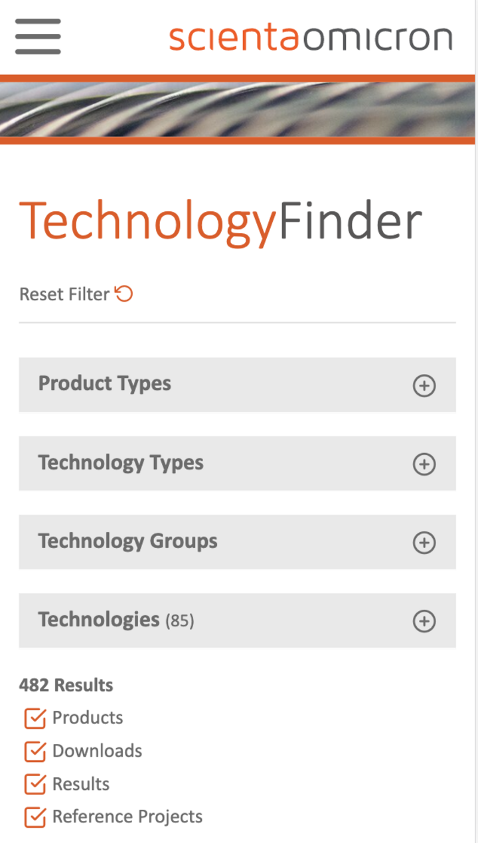
Task: Click the plus icon beside Technology Types
Action: pyautogui.click(x=424, y=464)
